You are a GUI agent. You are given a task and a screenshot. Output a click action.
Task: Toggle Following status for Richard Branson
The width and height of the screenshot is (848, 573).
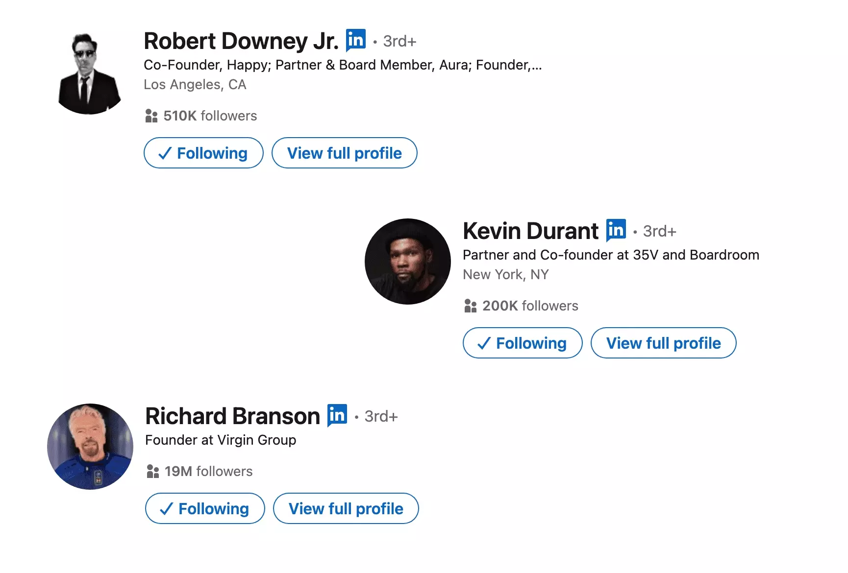[x=204, y=508]
